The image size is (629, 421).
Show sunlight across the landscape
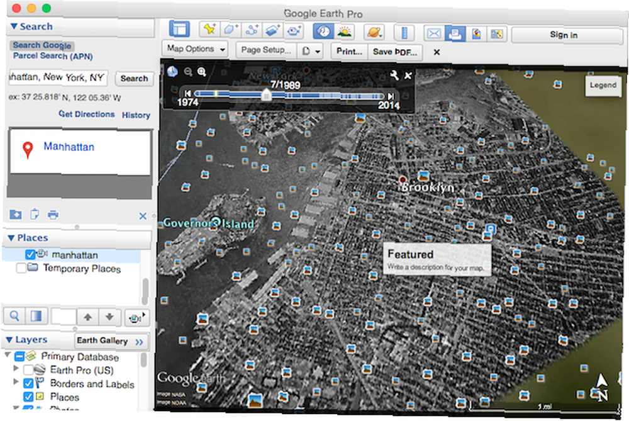345,31
